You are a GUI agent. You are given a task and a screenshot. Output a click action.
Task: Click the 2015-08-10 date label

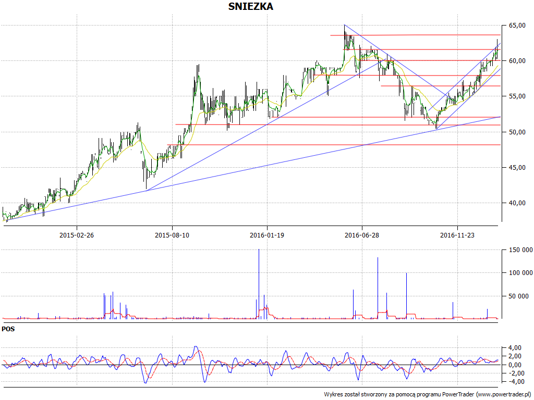point(172,235)
